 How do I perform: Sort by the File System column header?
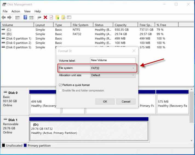pyautogui.click(x=82, y=25)
